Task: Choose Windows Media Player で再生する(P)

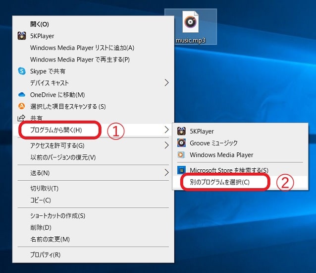Action: point(93,60)
